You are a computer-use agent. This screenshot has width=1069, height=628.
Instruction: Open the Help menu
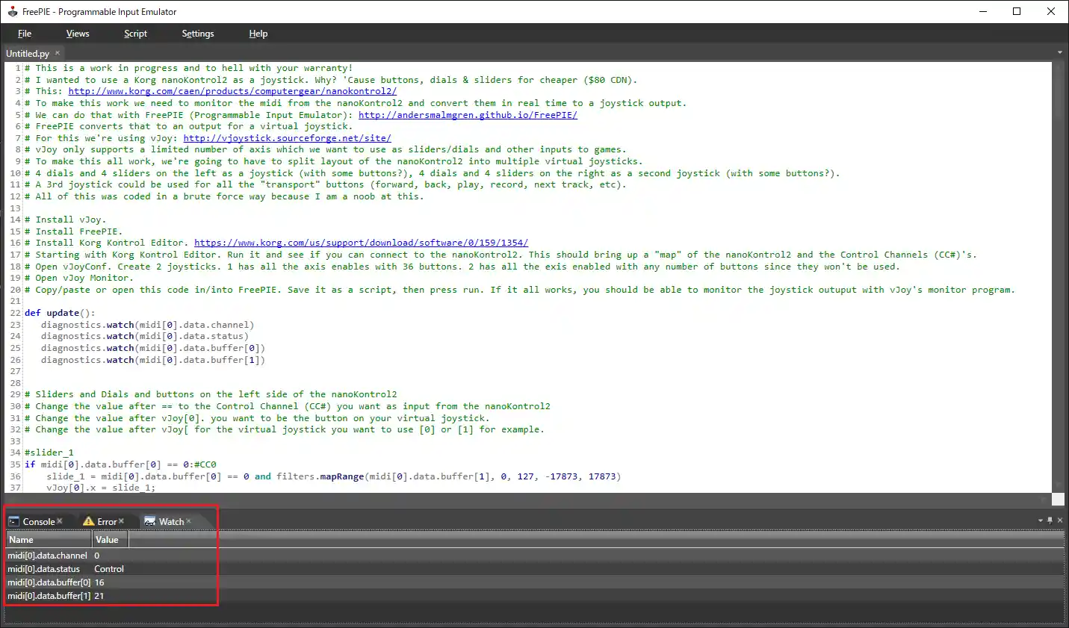[258, 34]
